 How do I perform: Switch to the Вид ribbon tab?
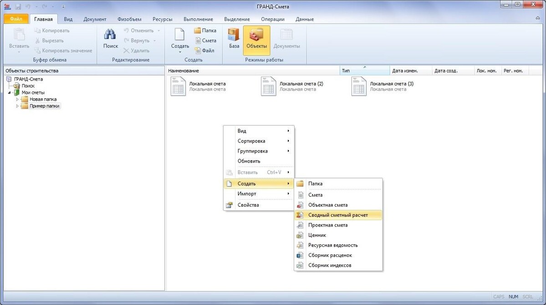coord(68,19)
